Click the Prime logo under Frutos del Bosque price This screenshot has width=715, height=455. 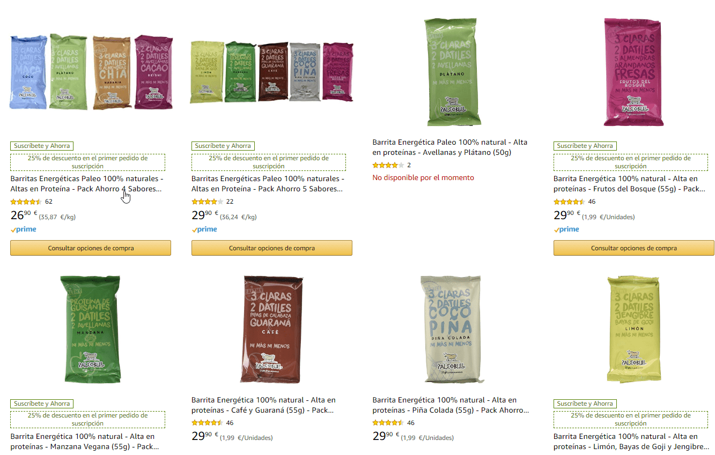point(567,229)
